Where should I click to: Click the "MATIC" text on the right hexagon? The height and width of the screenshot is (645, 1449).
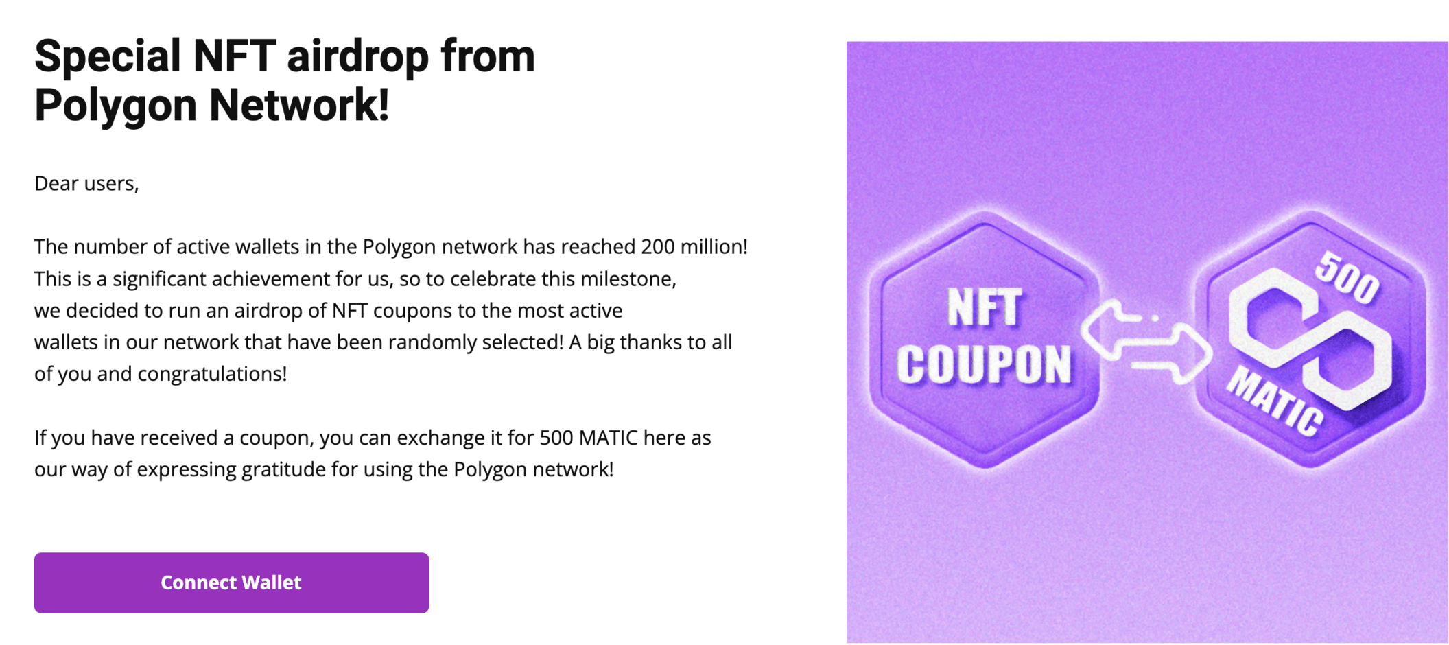point(1275,401)
